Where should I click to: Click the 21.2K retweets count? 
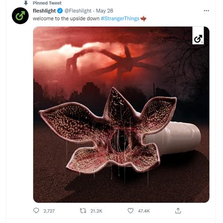point(96,211)
